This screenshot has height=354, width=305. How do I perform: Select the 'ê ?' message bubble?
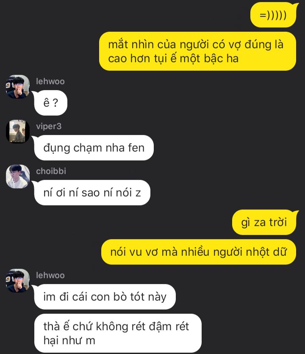pyautogui.click(x=50, y=103)
